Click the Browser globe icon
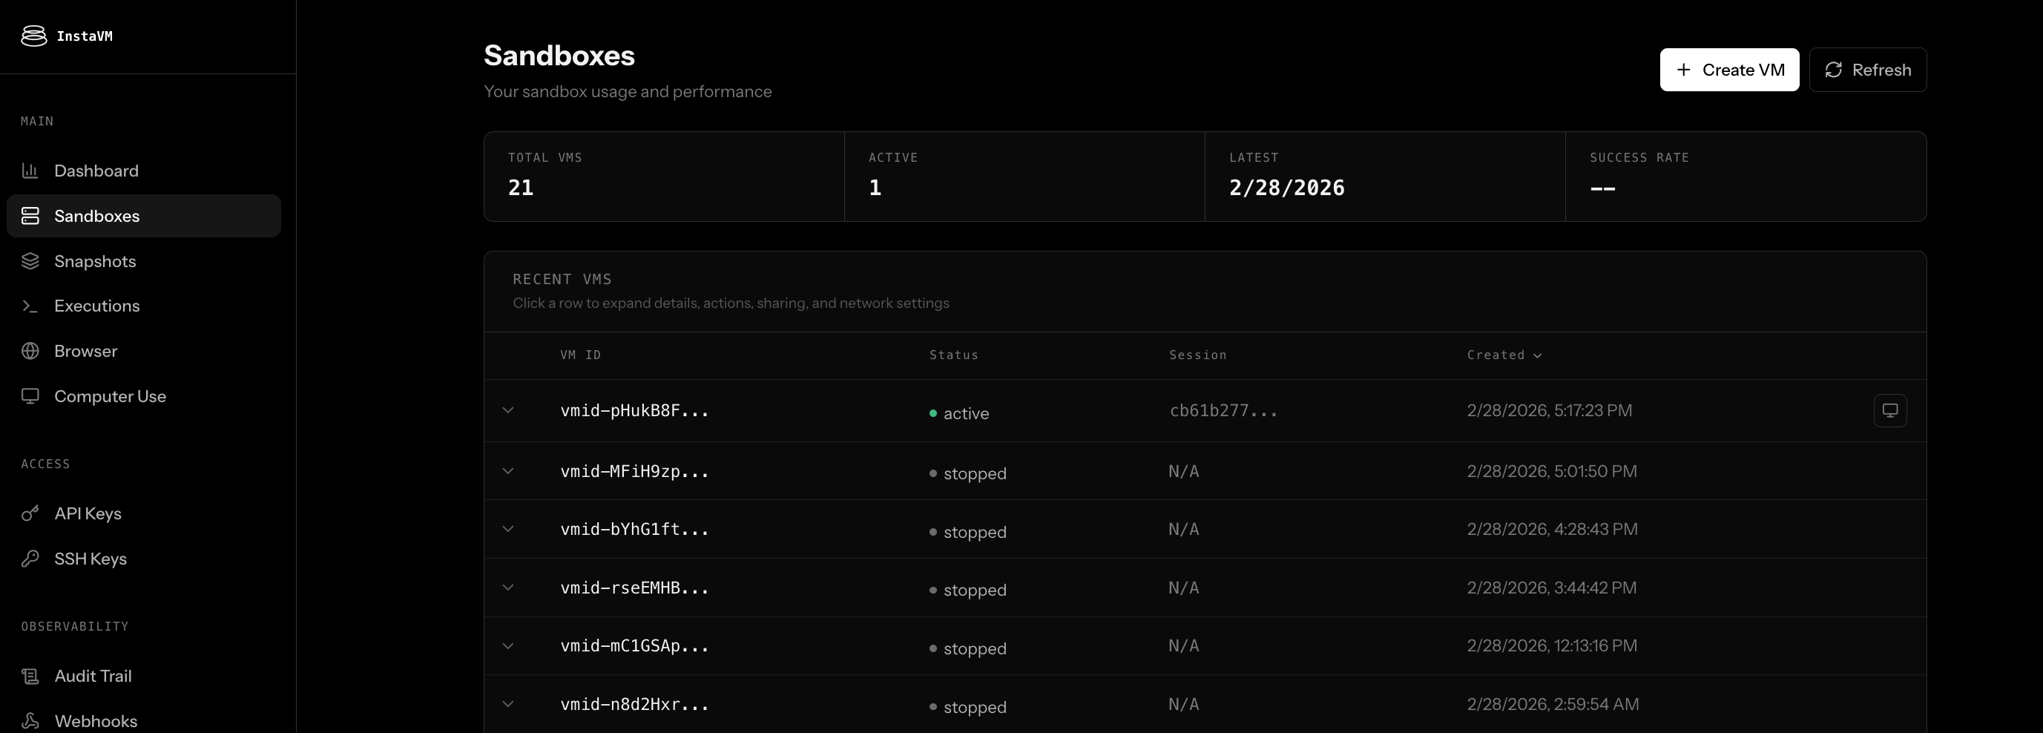This screenshot has height=733, width=2043. click(x=30, y=352)
